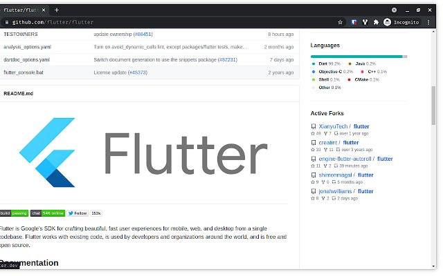Open the crealint user link
Screen dimensions: 443x276
[x=328, y=143]
